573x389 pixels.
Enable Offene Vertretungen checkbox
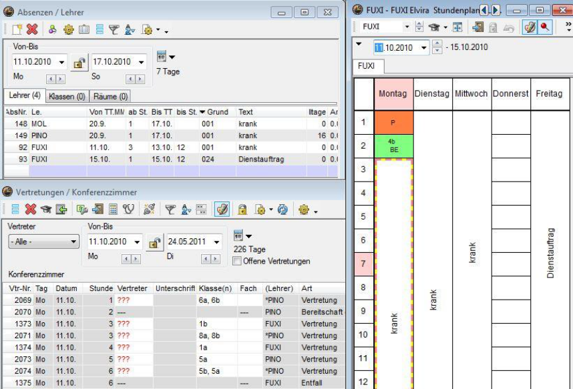236,261
